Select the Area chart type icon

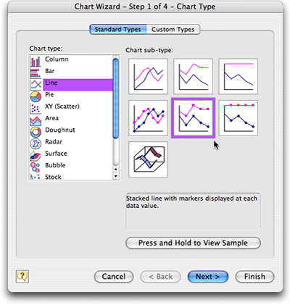36,120
